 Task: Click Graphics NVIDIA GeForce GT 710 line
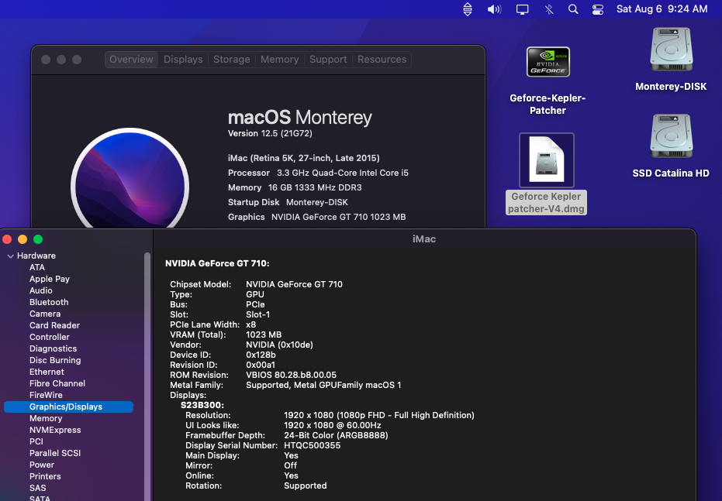point(316,217)
